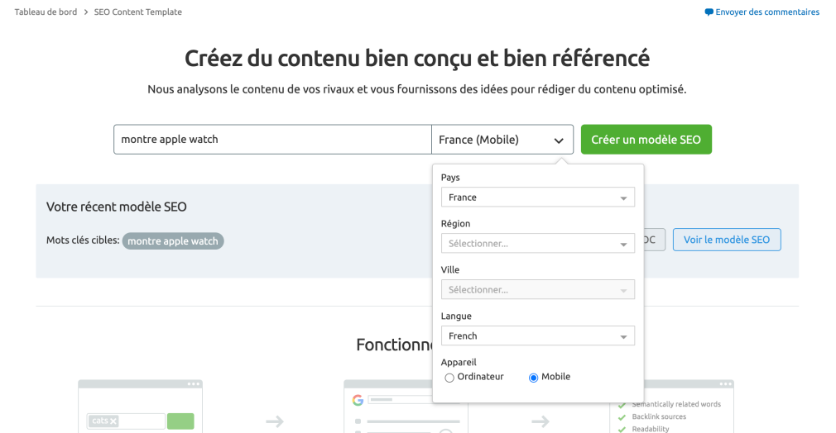Click the green check beside Backlink sources
The image size is (836, 433).
click(x=622, y=417)
